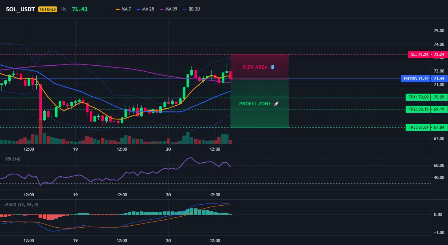Select the 1h timeframe label
This screenshot has height=245, width=448.
[63, 9]
